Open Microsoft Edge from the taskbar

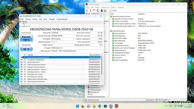pyautogui.click(x=100, y=106)
